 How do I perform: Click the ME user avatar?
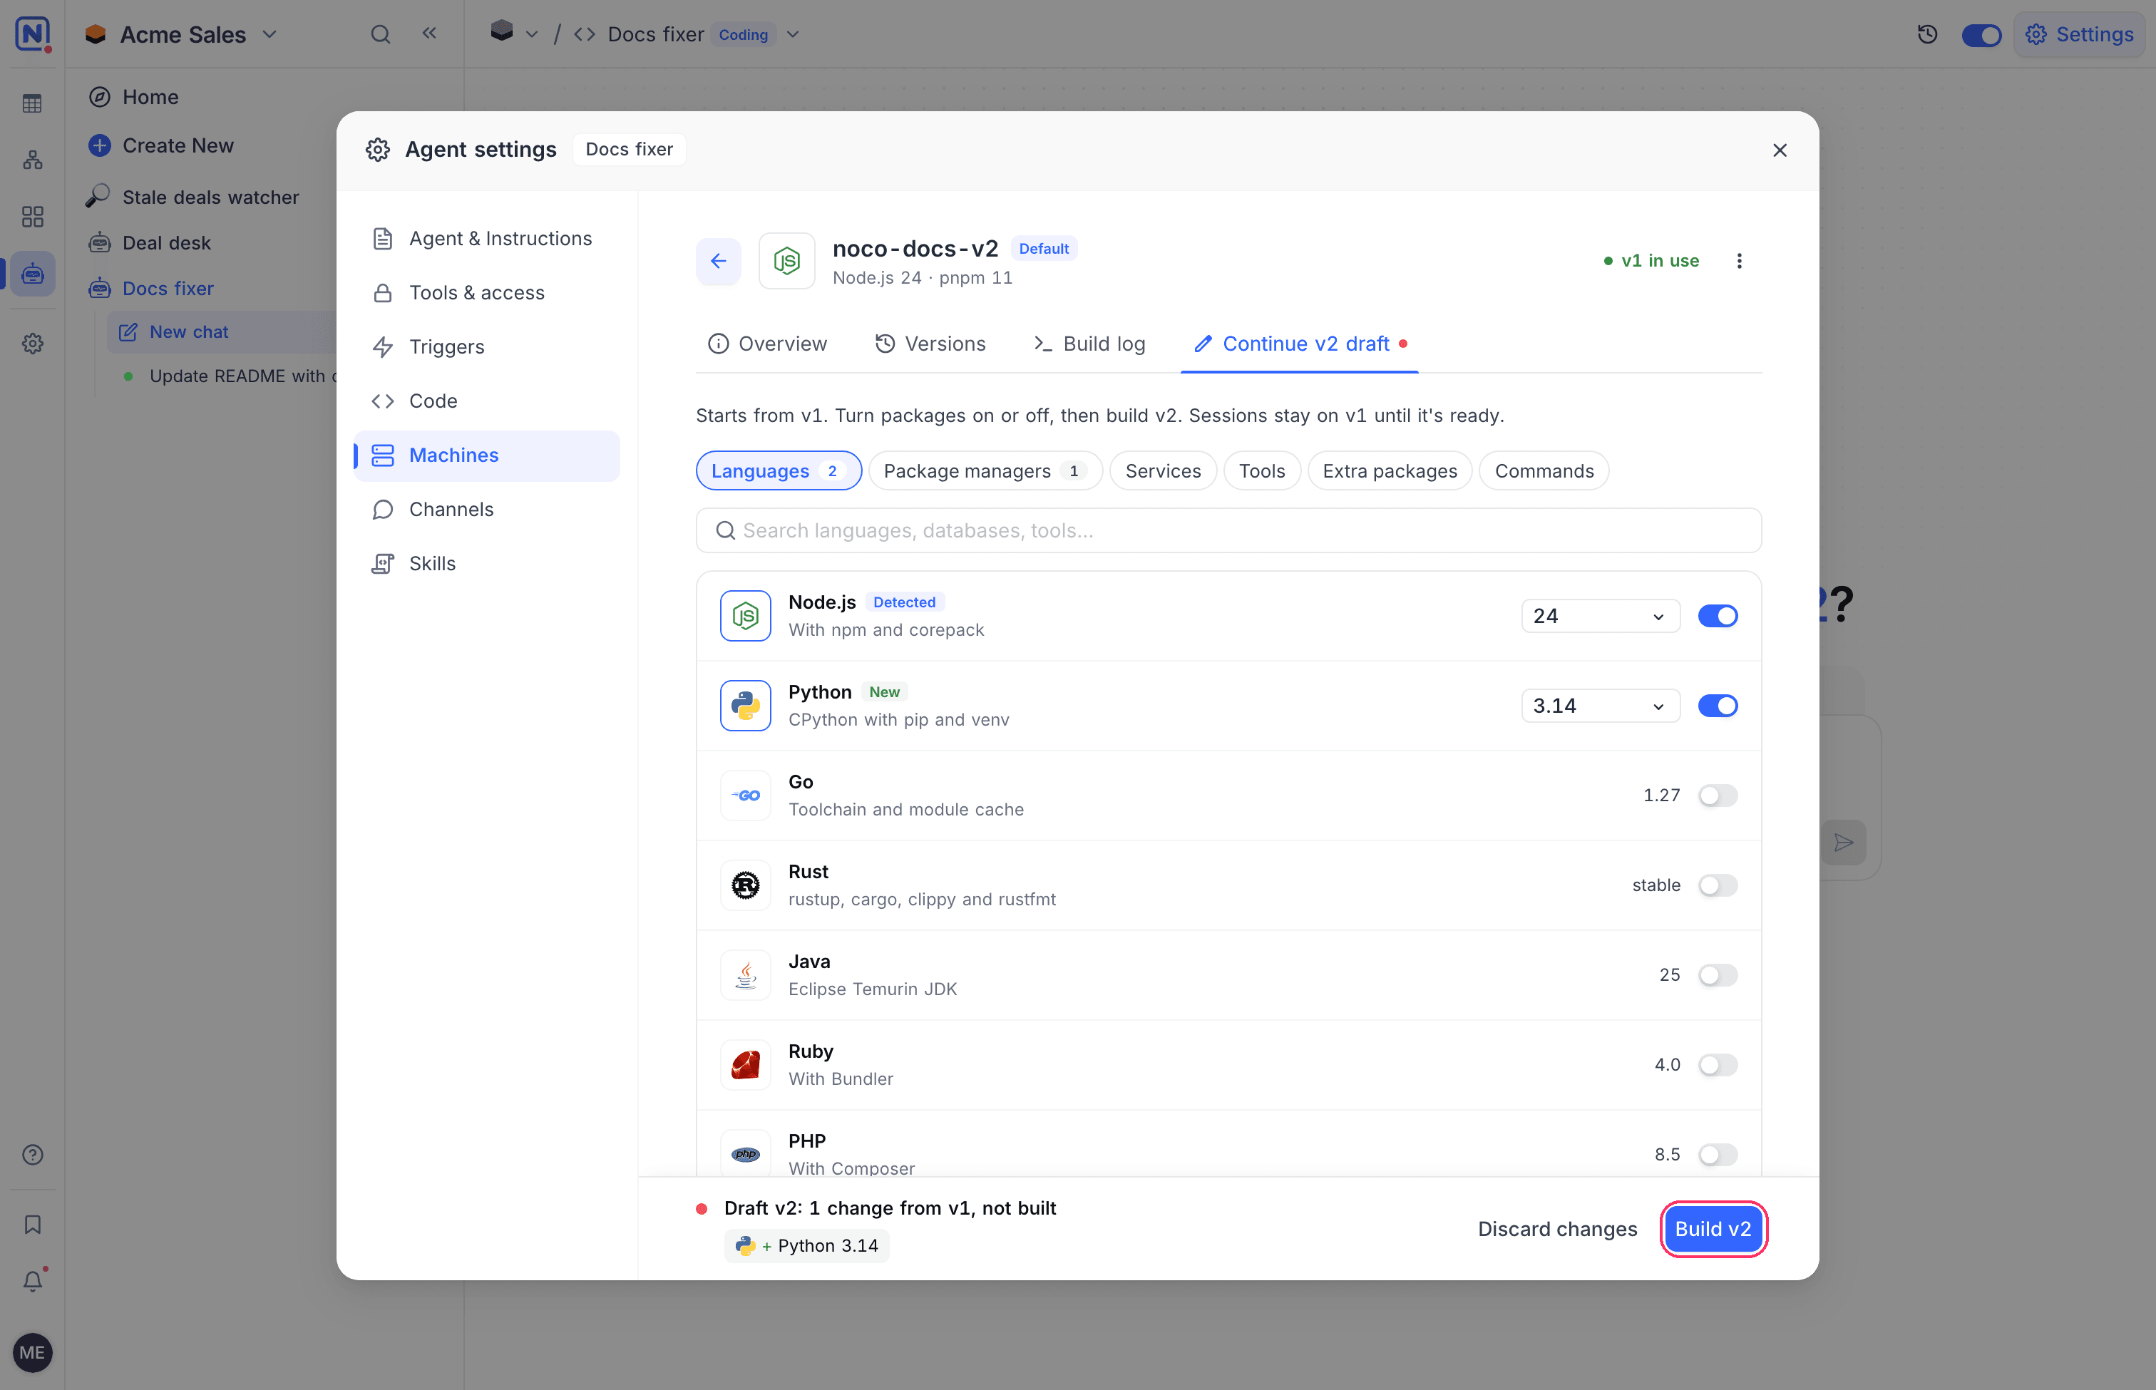33,1352
